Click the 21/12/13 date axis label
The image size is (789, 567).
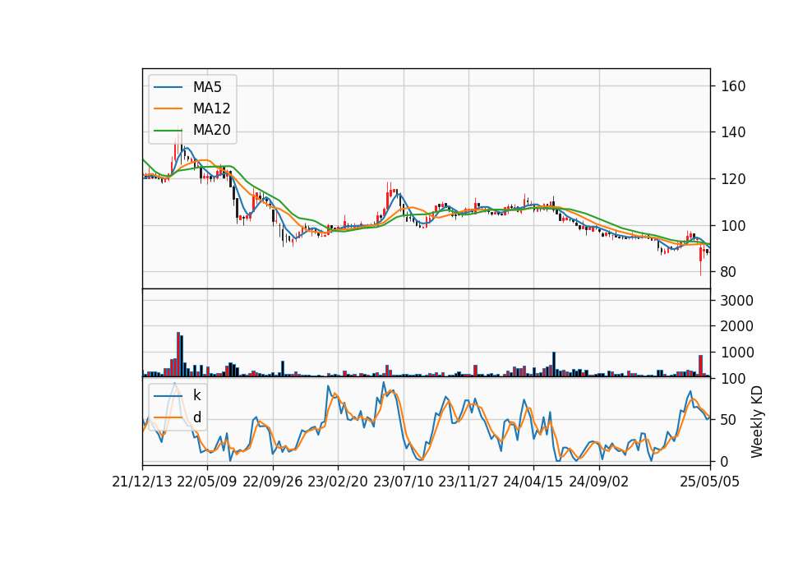[x=142, y=482]
